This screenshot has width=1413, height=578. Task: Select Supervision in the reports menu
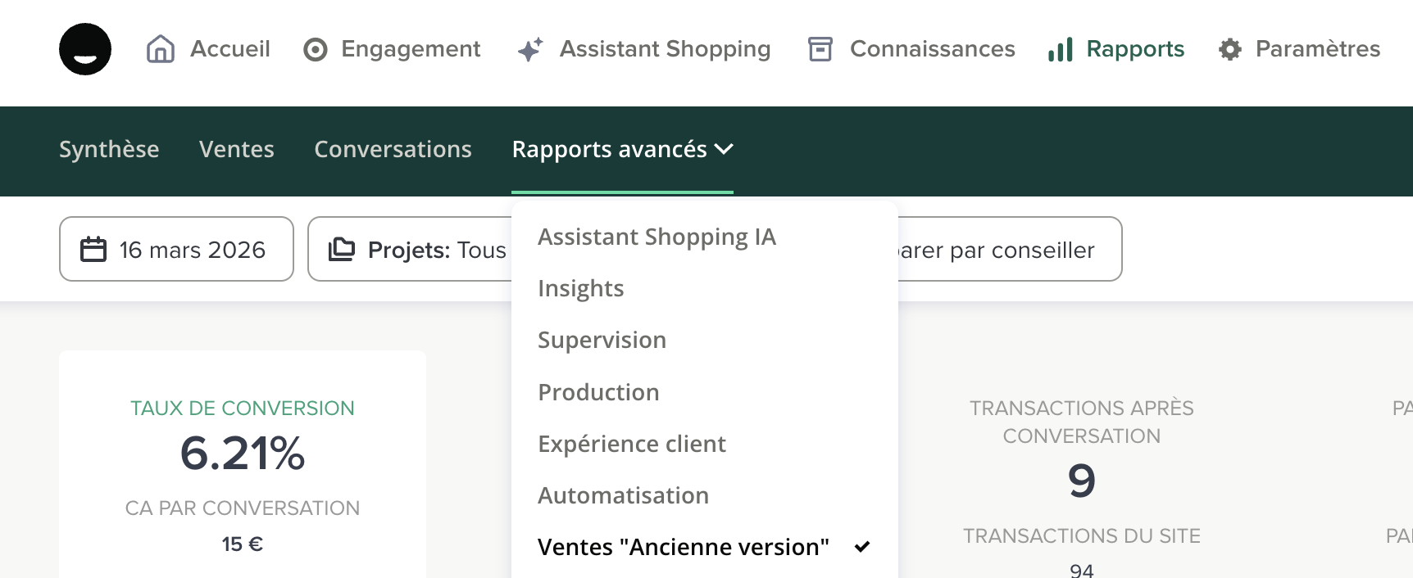[x=602, y=340]
